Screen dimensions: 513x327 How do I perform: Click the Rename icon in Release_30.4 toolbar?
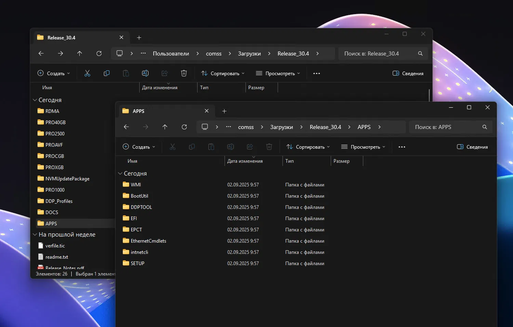tap(145, 73)
